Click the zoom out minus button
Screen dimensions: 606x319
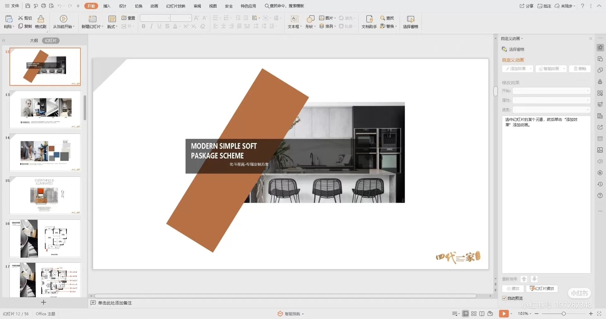tap(537, 314)
